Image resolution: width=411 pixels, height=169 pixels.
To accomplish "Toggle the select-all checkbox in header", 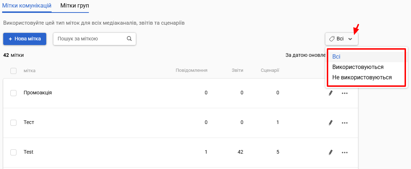I will coord(13,71).
